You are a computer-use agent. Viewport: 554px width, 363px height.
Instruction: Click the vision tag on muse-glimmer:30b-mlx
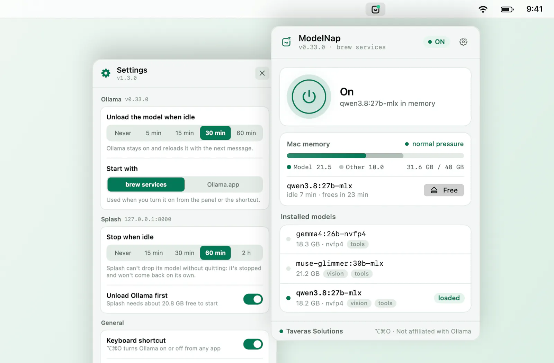click(x=335, y=274)
